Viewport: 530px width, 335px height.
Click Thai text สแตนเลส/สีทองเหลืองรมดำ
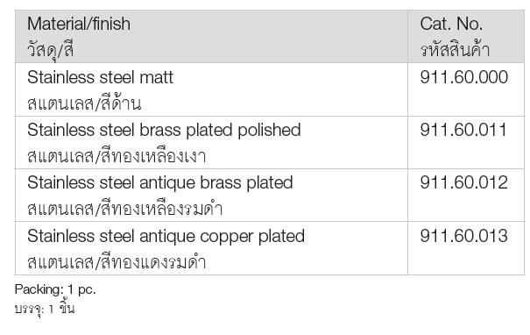tap(124, 209)
